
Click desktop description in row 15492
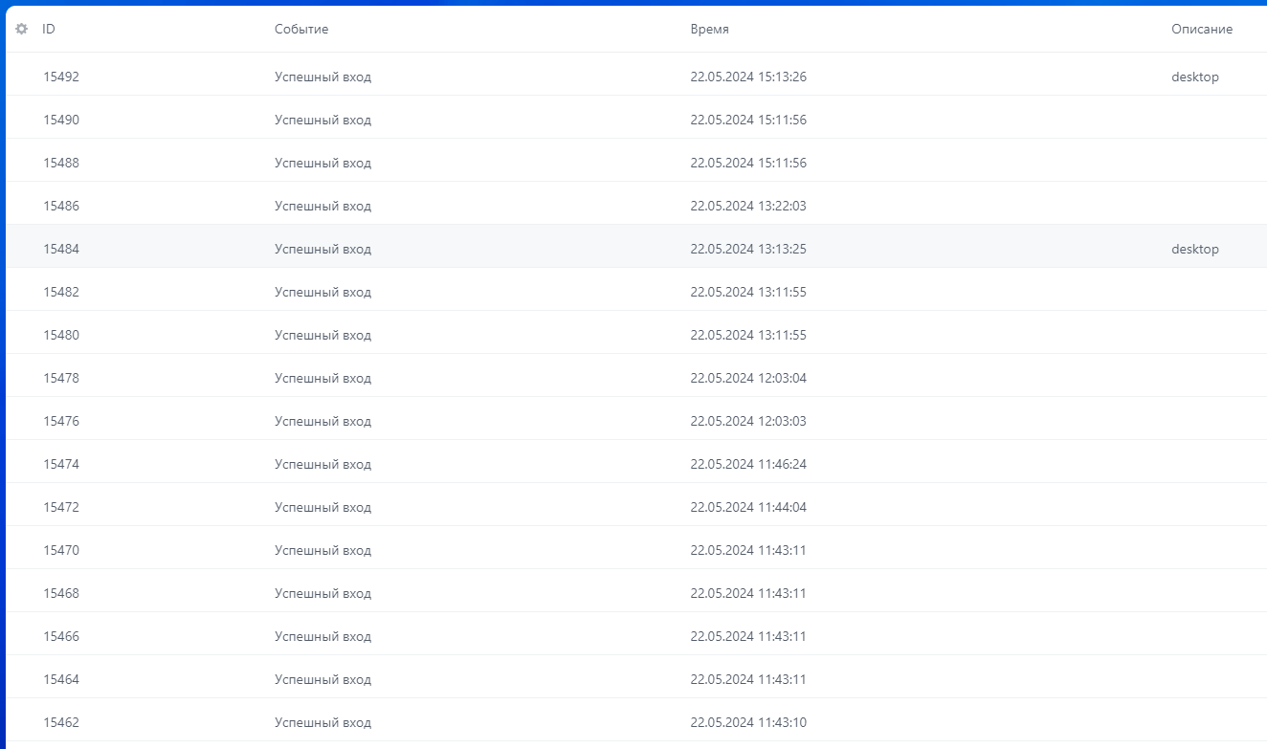click(x=1195, y=77)
